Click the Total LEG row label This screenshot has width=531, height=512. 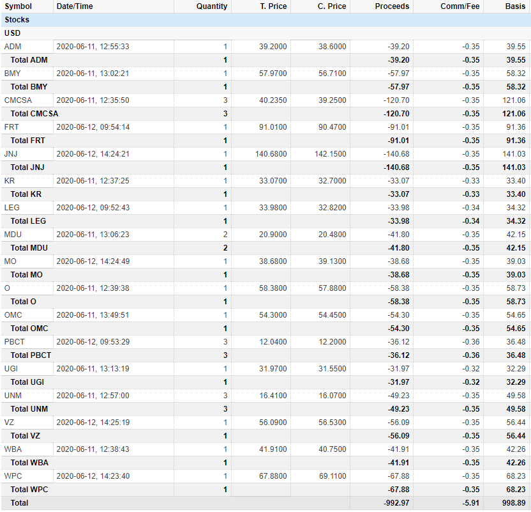tap(28, 221)
